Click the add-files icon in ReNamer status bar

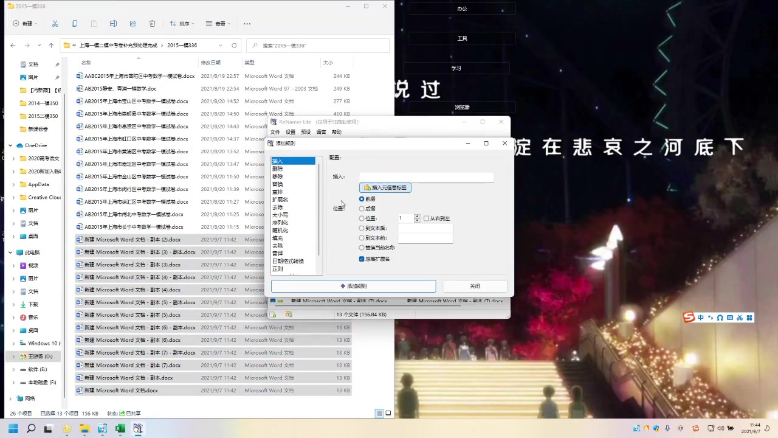(274, 314)
